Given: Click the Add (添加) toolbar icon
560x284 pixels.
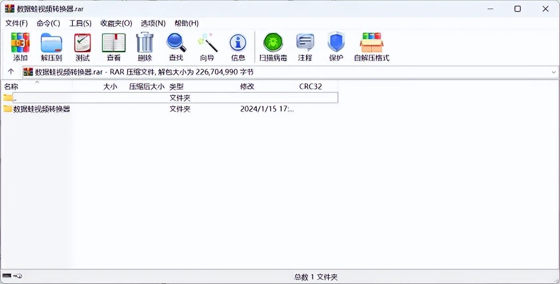Looking at the screenshot, I should 20,47.
